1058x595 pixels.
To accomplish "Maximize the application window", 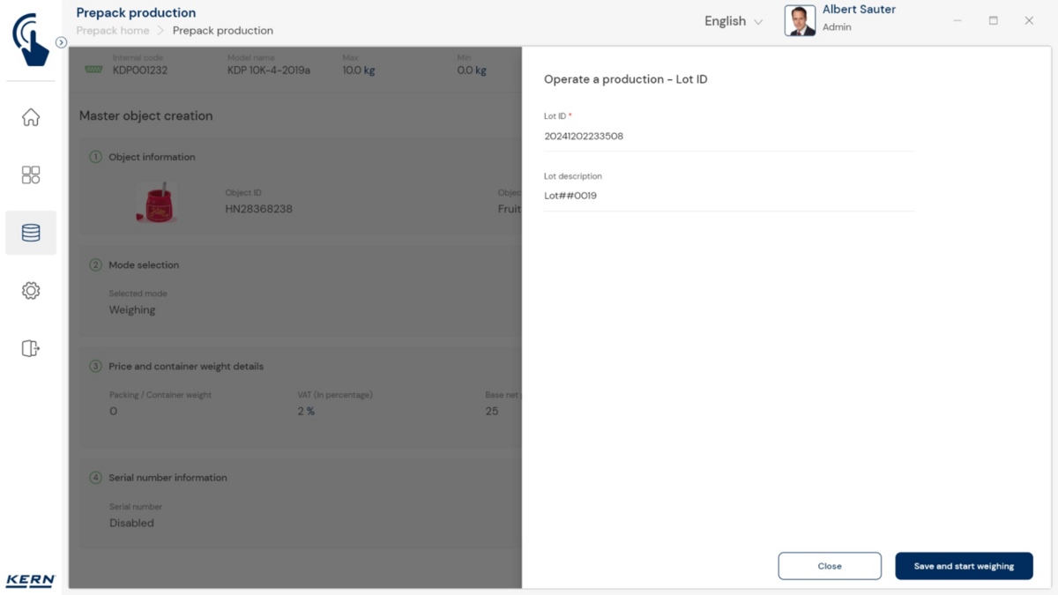I will pyautogui.click(x=993, y=20).
